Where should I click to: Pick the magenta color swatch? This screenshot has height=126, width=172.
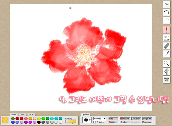(x=30, y=122)
